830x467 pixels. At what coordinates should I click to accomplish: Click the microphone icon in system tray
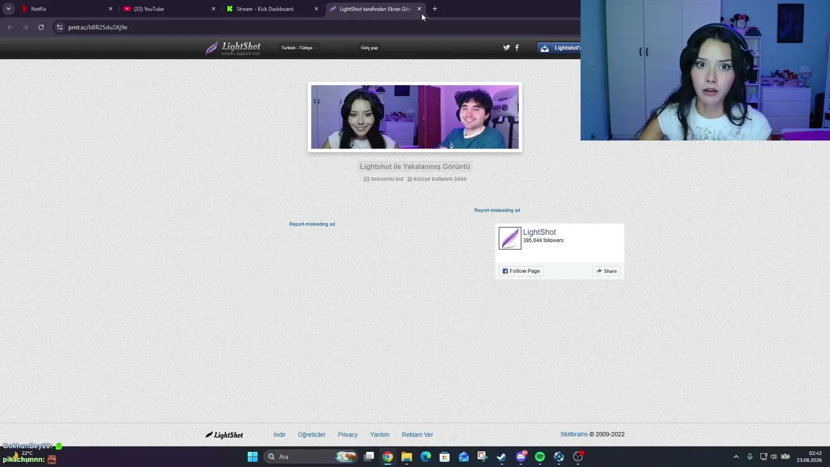click(x=750, y=457)
